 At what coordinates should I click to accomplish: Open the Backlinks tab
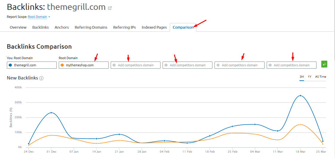point(41,27)
